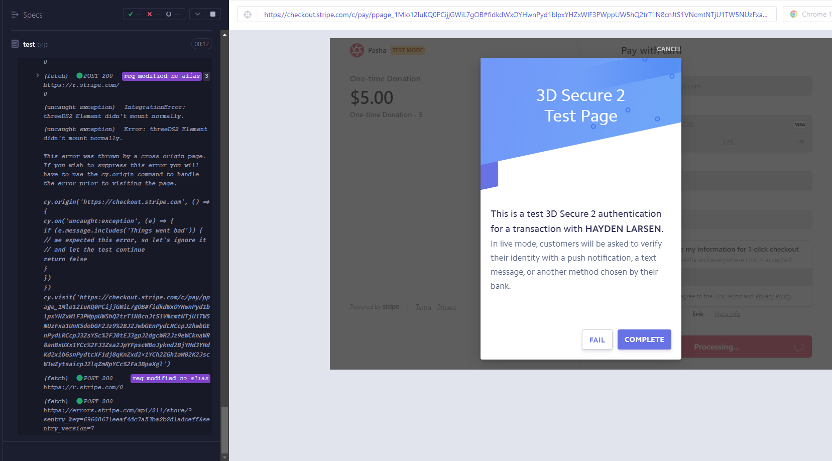This screenshot has width=832, height=461.
Task: Open the Privacy link in the Stripe footer
Action: pyautogui.click(x=446, y=307)
